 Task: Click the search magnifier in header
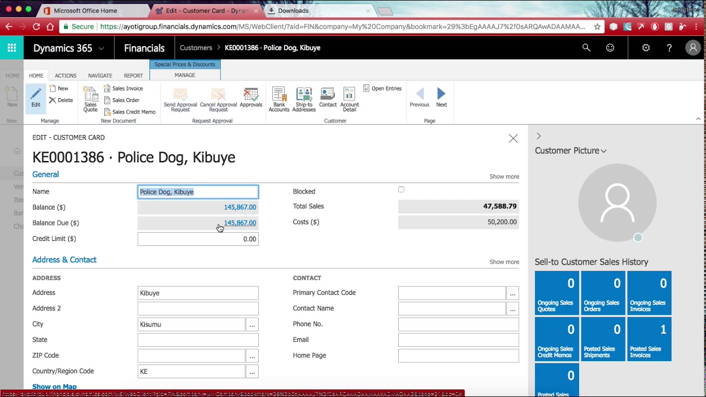coord(586,48)
